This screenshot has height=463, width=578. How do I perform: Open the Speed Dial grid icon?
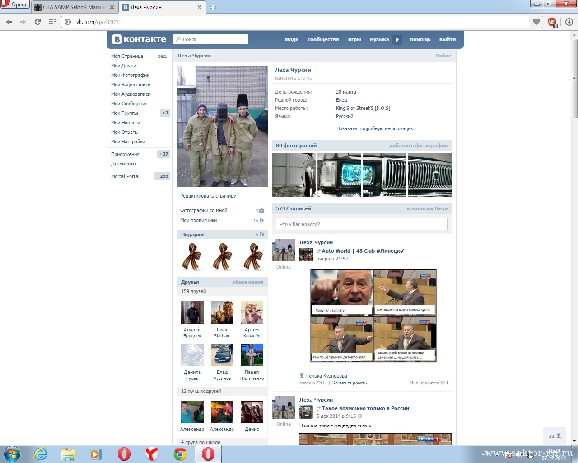point(52,22)
